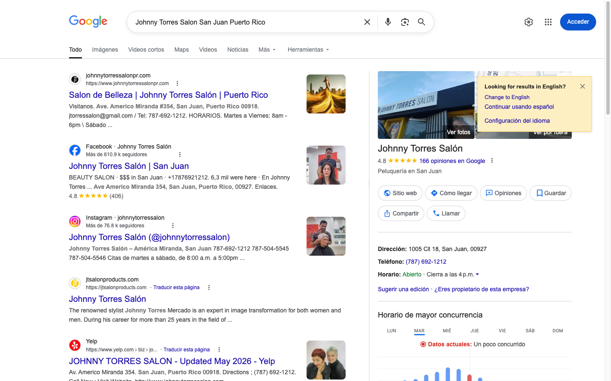Image resolution: width=611 pixels, height=381 pixels.
Task: Select DOM in busy hours chart
Action: tap(558, 331)
